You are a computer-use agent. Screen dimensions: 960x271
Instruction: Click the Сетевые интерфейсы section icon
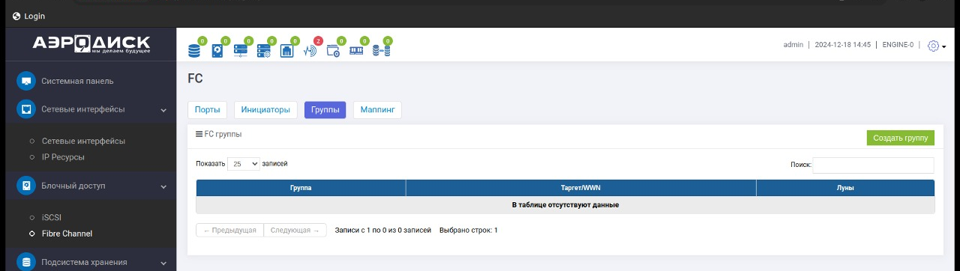tap(26, 109)
